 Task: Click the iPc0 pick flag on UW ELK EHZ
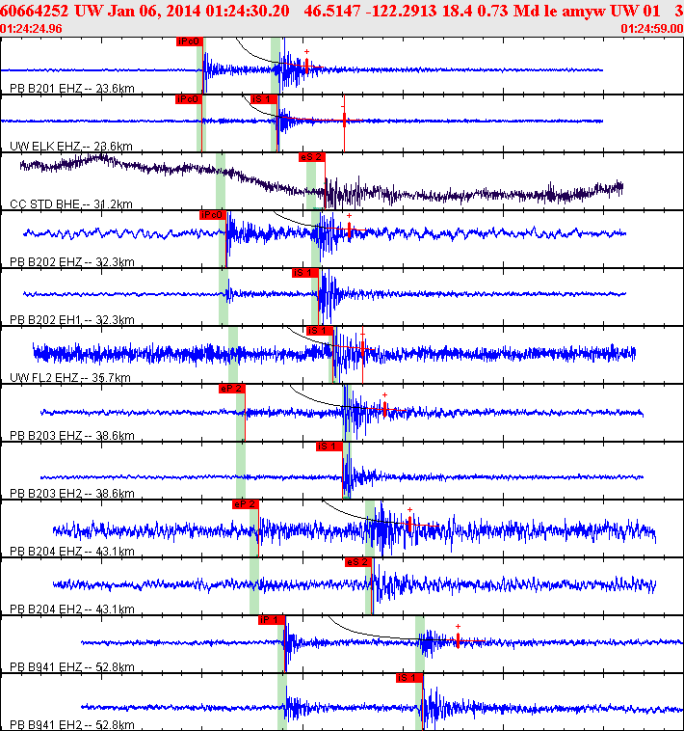point(189,99)
